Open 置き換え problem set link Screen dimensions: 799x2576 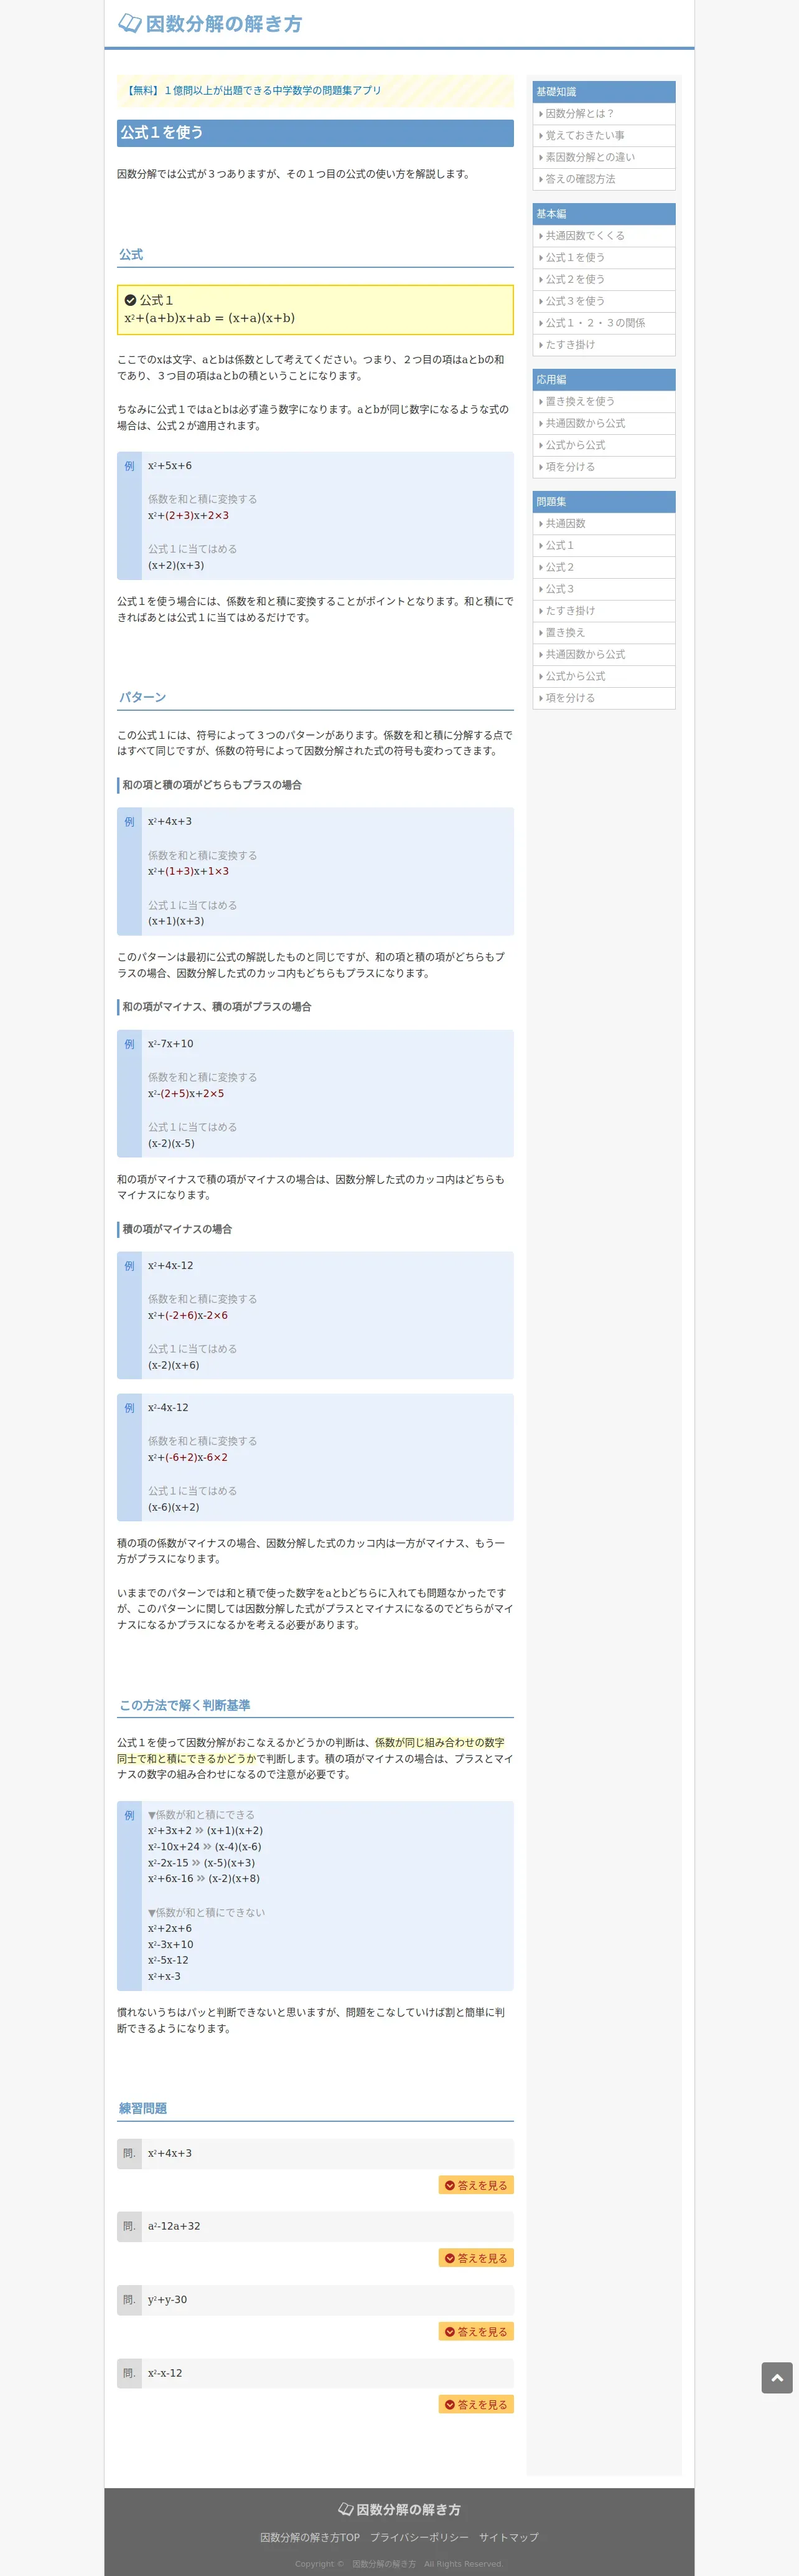[603, 633]
